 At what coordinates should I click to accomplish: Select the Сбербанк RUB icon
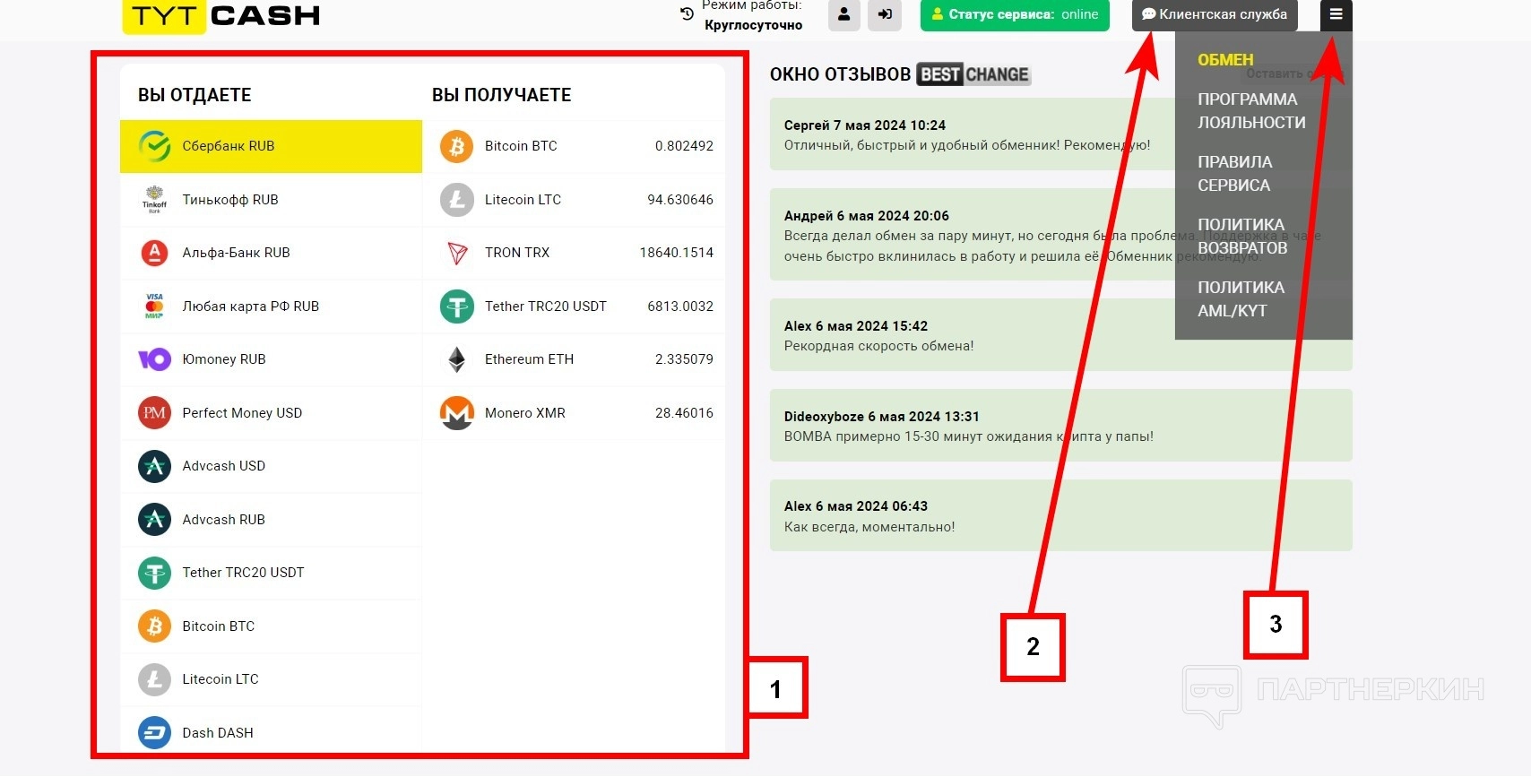[x=154, y=146]
